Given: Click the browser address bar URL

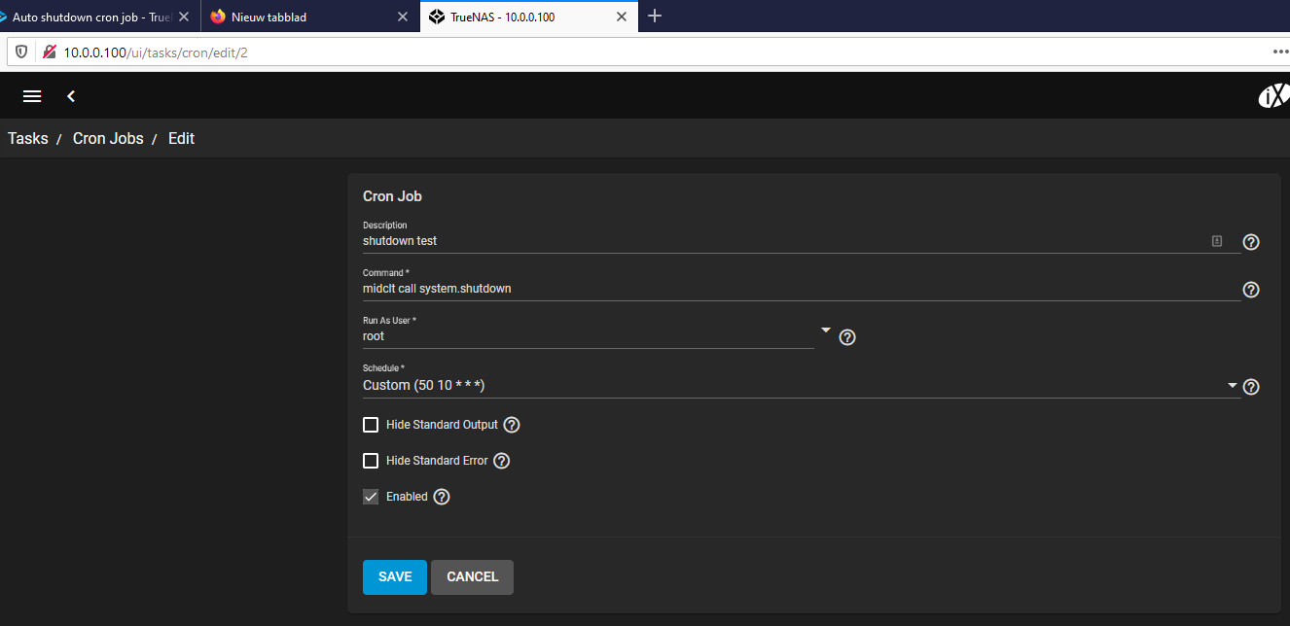Looking at the screenshot, I should 156,52.
